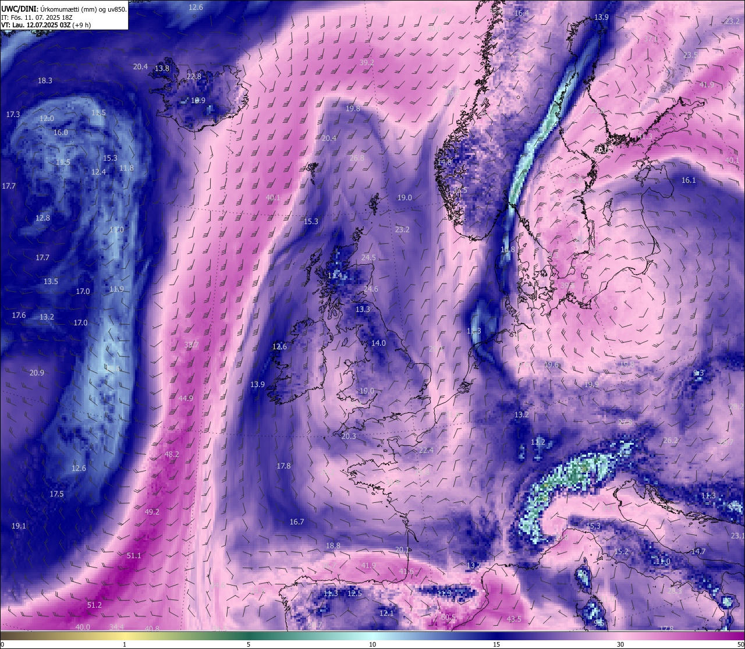Click the VT valid time 03Z line
Image resolution: width=745 pixels, height=649 pixels.
coord(46,25)
